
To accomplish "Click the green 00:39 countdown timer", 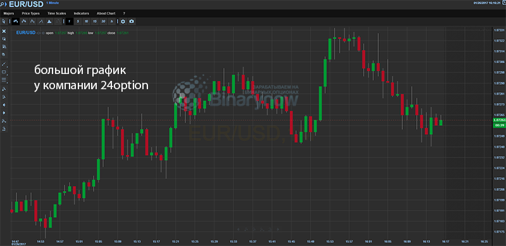I will pos(499,125).
